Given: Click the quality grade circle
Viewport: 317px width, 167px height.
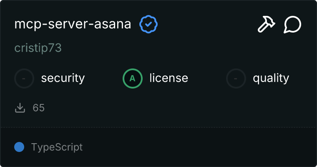Looking at the screenshot, I should pyautogui.click(x=236, y=78).
